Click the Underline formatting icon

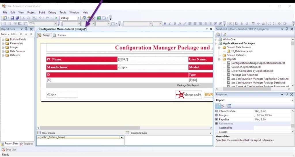175,24
